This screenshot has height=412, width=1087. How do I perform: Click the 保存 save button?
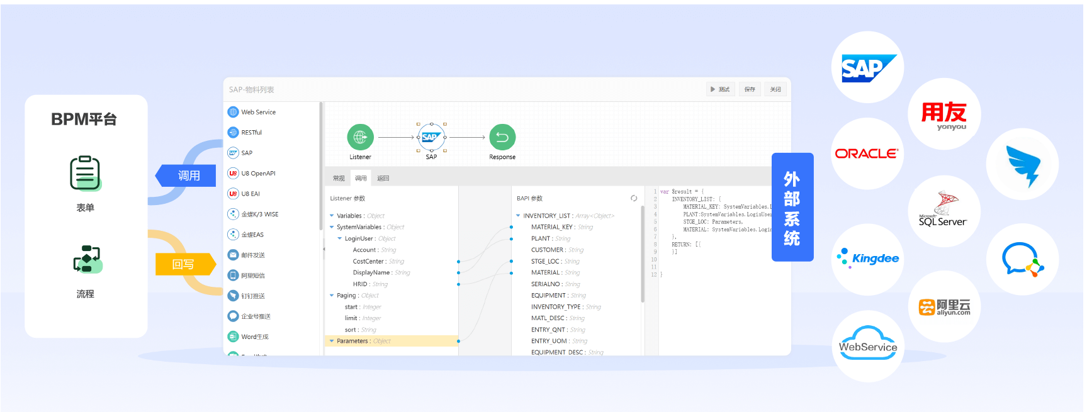(750, 89)
